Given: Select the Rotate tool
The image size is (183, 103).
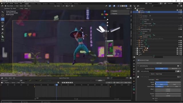Looking at the screenshot, I should 3,23.
